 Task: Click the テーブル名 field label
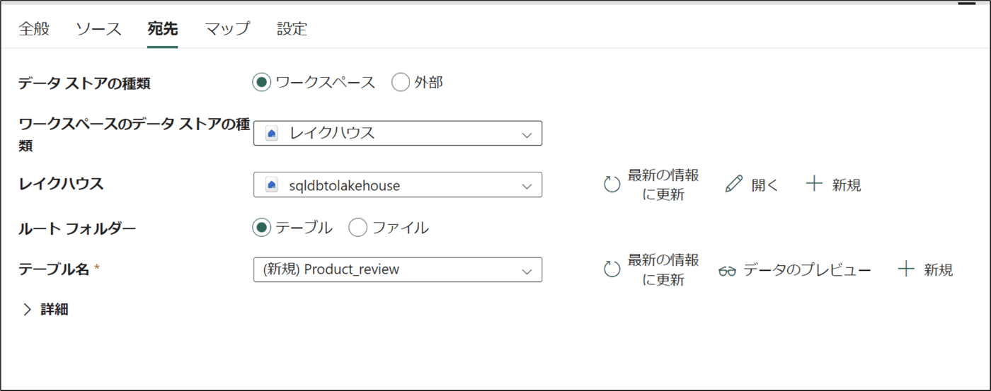click(54, 269)
